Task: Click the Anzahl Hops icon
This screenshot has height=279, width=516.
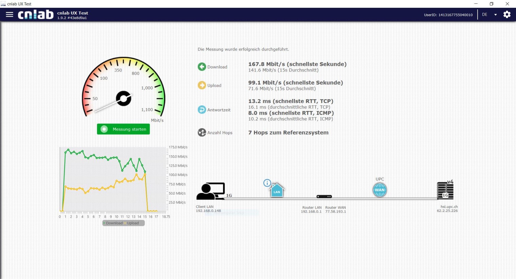Action: (202, 133)
